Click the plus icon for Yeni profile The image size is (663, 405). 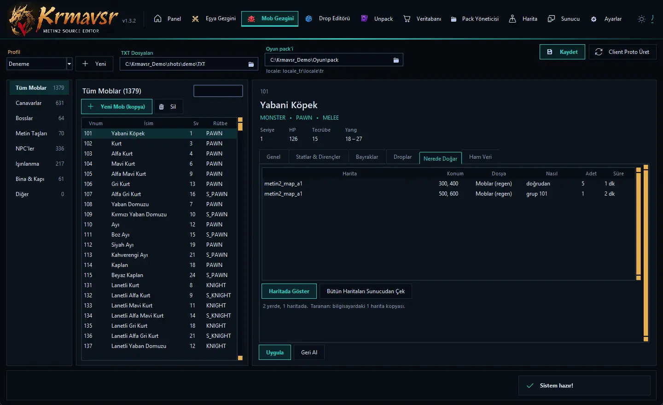point(85,64)
